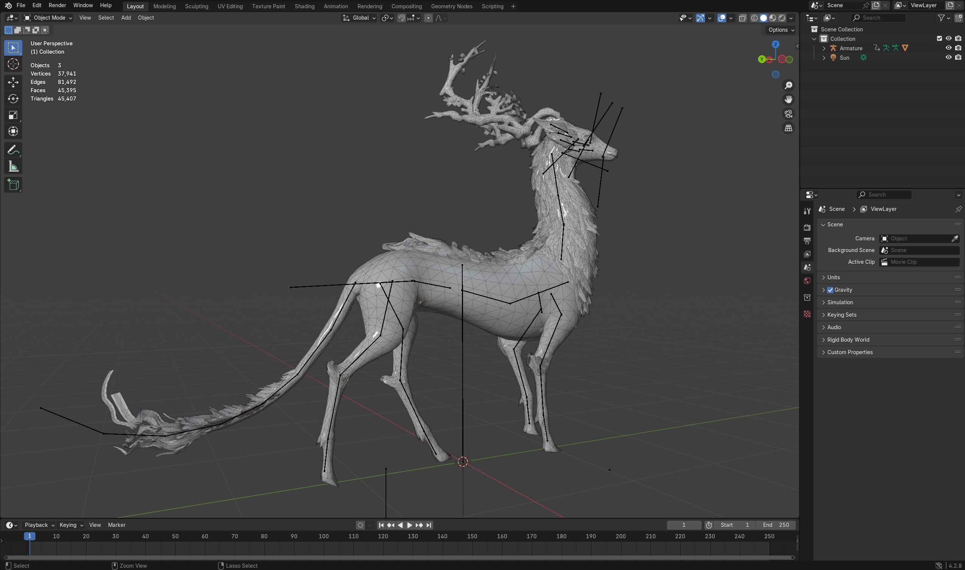Select the Annotate tool
This screenshot has height=570, width=965.
pos(13,149)
